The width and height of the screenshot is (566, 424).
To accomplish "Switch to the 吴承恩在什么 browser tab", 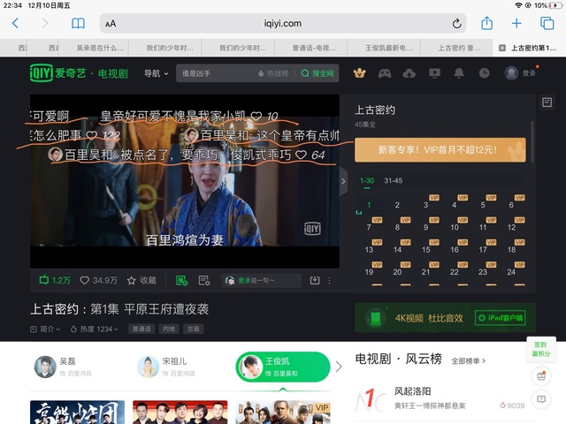I will [100, 48].
